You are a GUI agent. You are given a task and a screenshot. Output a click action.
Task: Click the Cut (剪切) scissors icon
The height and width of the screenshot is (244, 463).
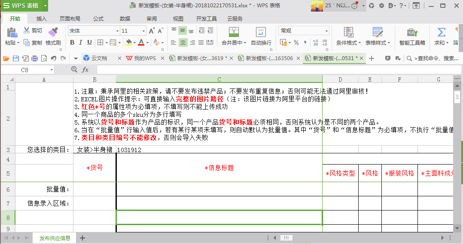(x=27, y=30)
